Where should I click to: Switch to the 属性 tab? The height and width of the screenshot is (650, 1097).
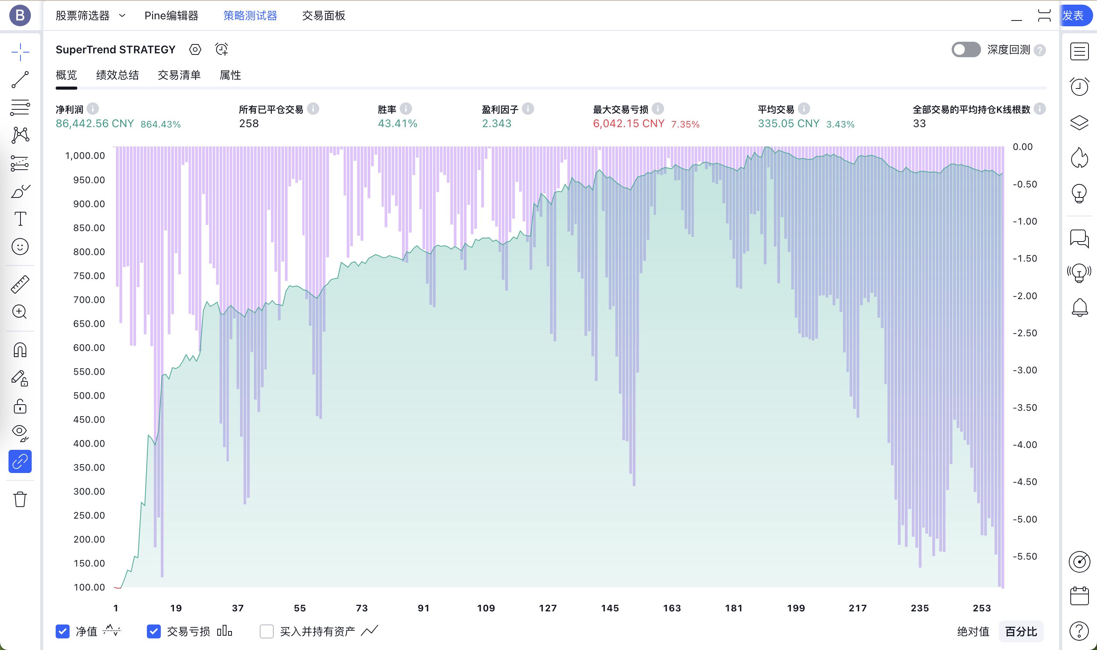230,75
